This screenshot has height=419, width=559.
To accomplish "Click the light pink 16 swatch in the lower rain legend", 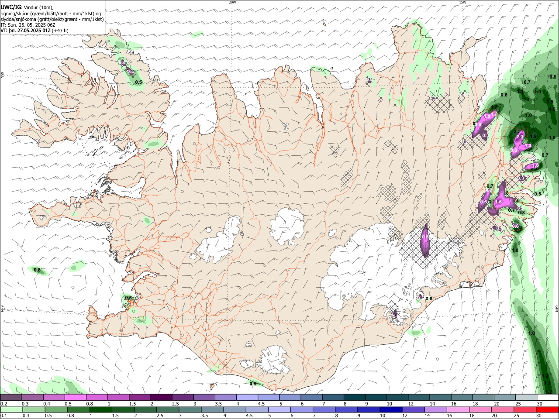I will [x=458, y=410].
